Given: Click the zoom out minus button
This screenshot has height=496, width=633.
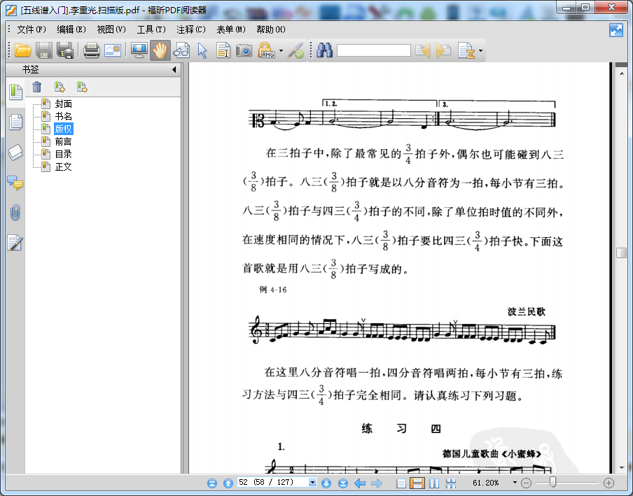Looking at the screenshot, I should pos(526,483).
